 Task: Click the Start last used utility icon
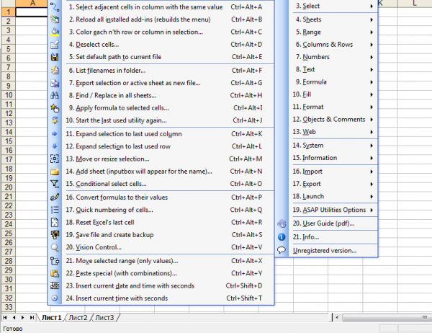point(55,120)
